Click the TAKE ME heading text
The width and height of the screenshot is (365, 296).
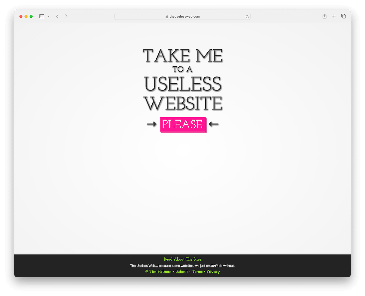[x=183, y=56]
